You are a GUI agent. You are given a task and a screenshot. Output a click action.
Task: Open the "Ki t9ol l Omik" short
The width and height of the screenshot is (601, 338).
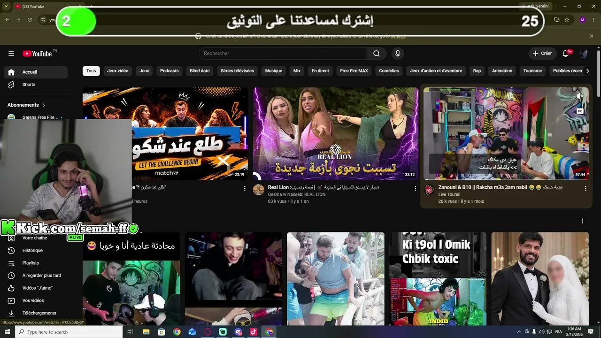tap(438, 278)
